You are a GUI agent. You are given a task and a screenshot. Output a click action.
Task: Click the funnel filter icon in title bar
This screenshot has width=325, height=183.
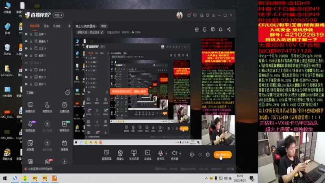click(x=208, y=15)
